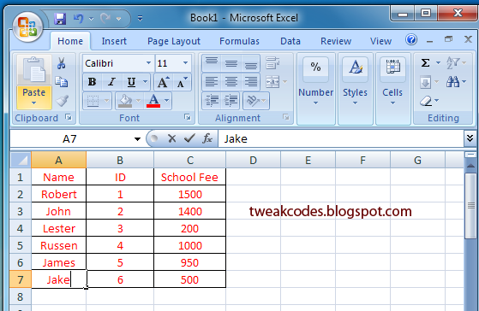Viewport: 479px width, 311px height.
Task: Open the font size 11 dropdown
Action: [185, 63]
